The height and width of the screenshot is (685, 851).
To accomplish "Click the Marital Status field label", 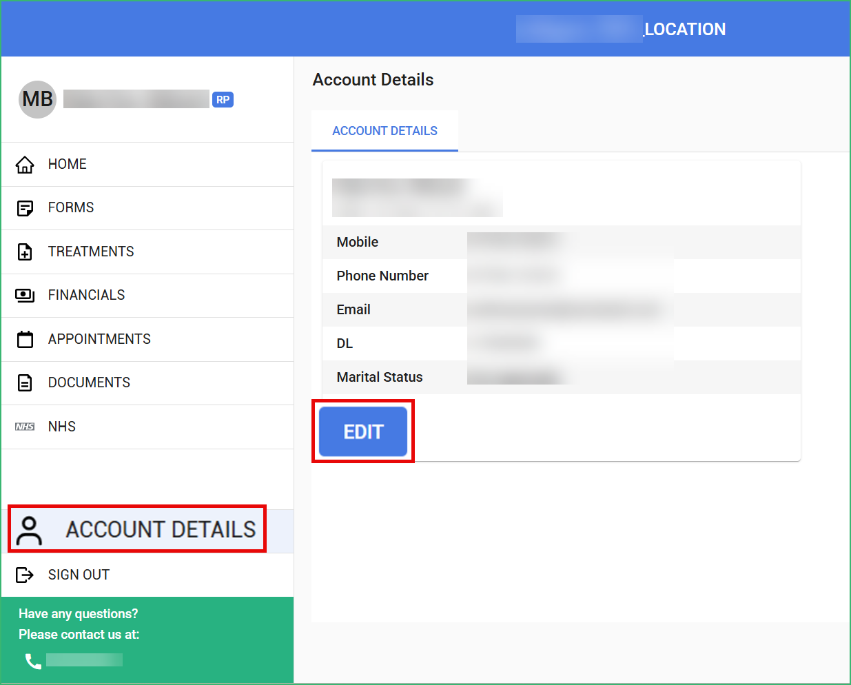I will tap(380, 377).
